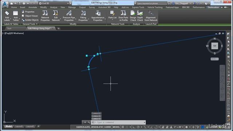Open the Eric_Chappell account dropdown
Viewport: 233px width, 131px height.
pos(182,3)
